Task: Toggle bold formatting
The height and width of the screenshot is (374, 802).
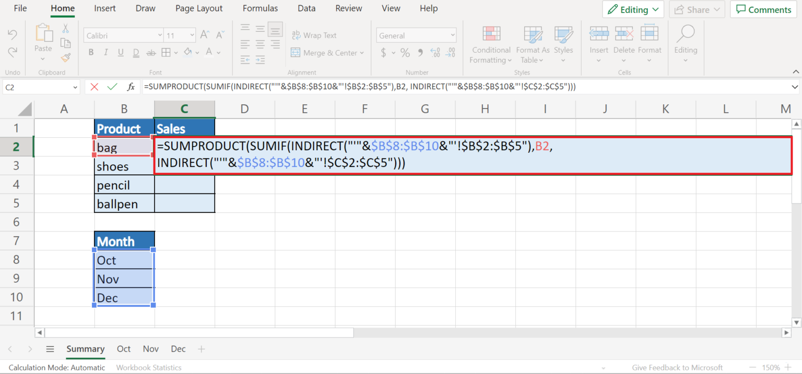Action: tap(91, 52)
